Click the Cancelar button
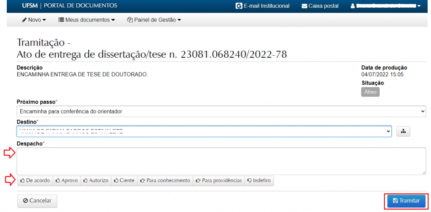The image size is (431, 212). [37, 201]
